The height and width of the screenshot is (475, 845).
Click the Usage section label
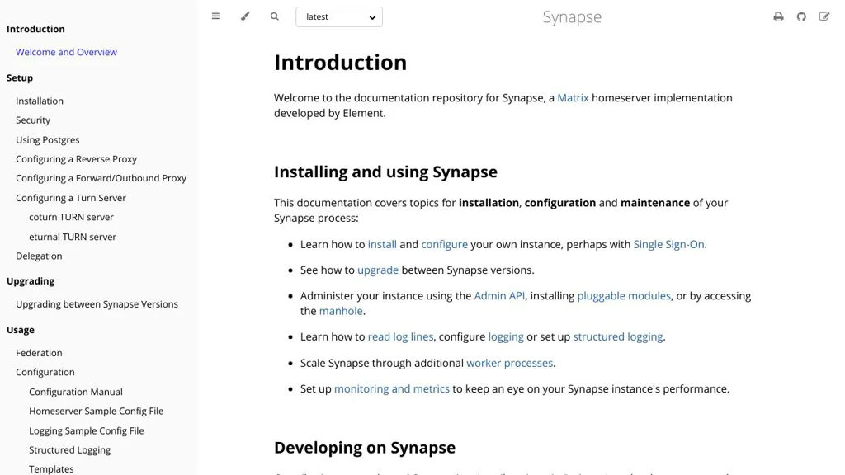pos(20,330)
